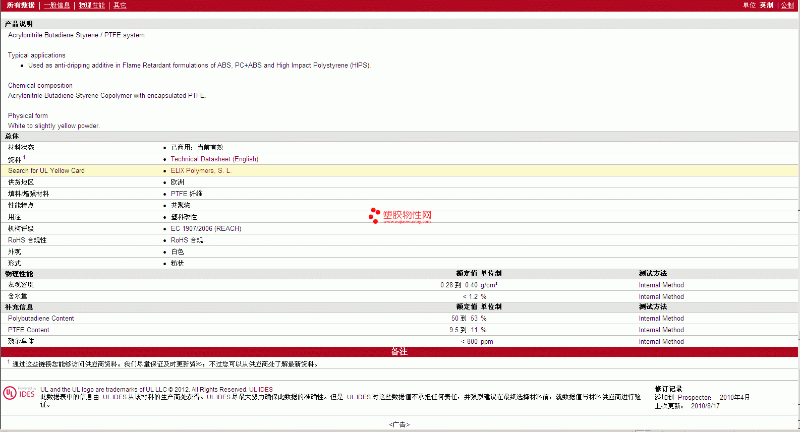Click the 单位 label in the top bar

point(749,5)
